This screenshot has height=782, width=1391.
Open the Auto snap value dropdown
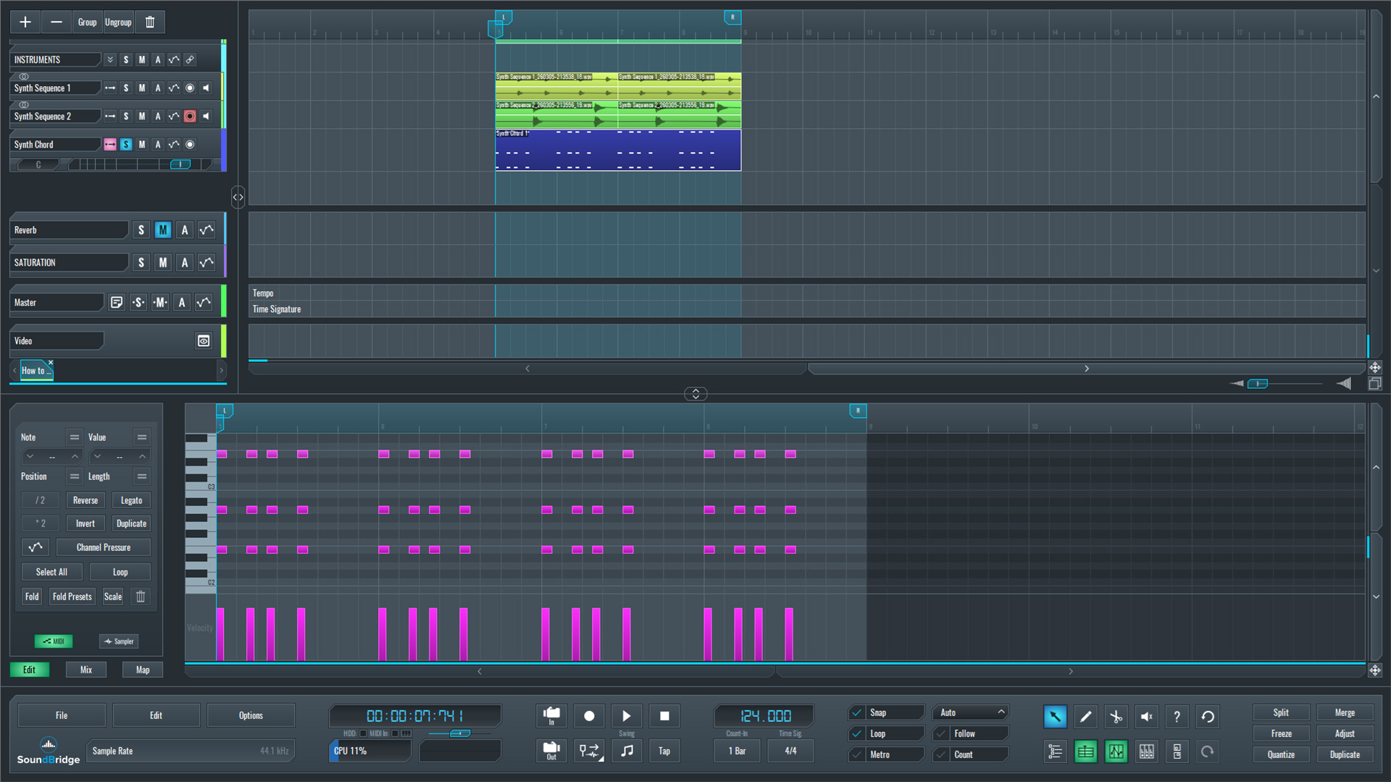point(971,712)
